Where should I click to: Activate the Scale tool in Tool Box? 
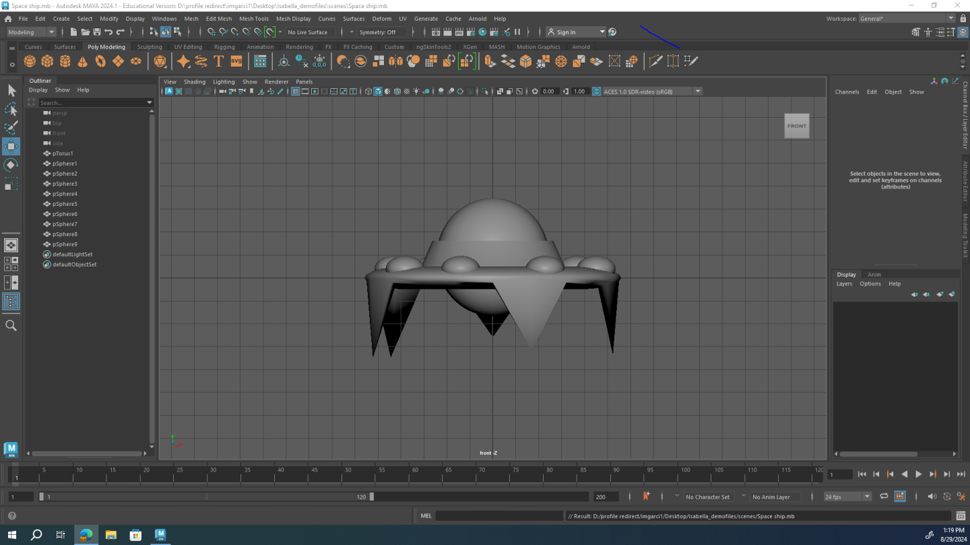click(11, 184)
